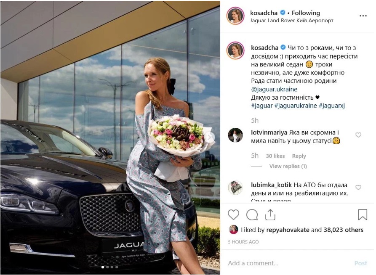This screenshot has height=275, width=376.
Task: Open lubimka_kotik's avatar
Action: pyautogui.click(x=235, y=188)
